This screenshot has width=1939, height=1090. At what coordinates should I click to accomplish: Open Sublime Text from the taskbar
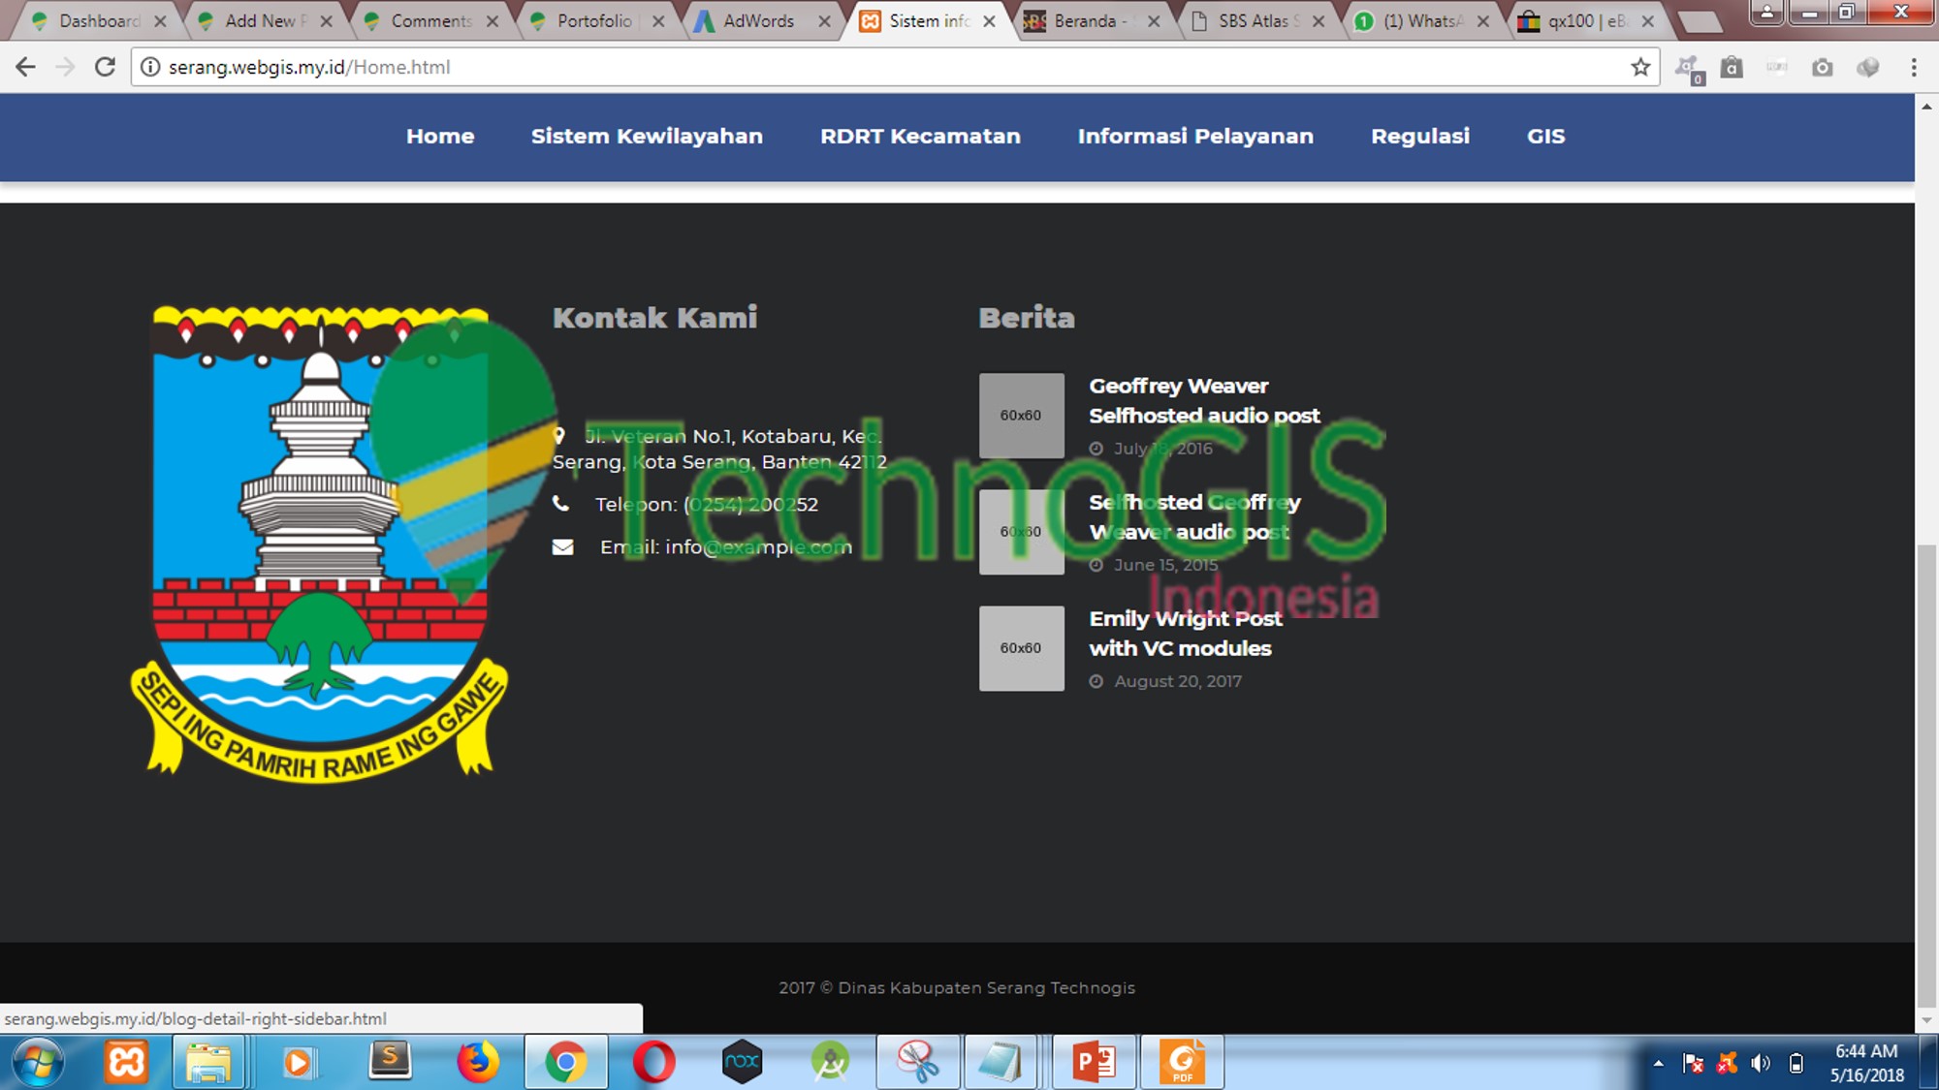[x=390, y=1062]
